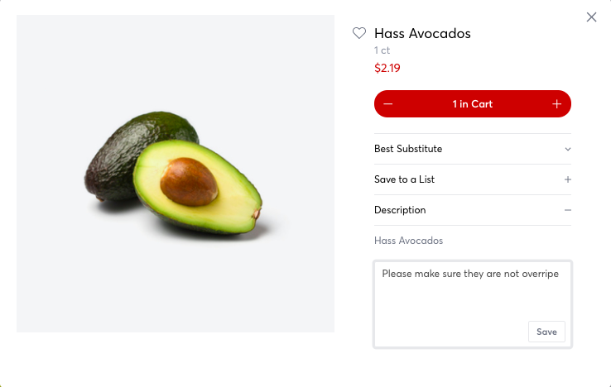The height and width of the screenshot is (387, 611).
Task: Click the Hass Avocados description text
Action: click(x=408, y=241)
